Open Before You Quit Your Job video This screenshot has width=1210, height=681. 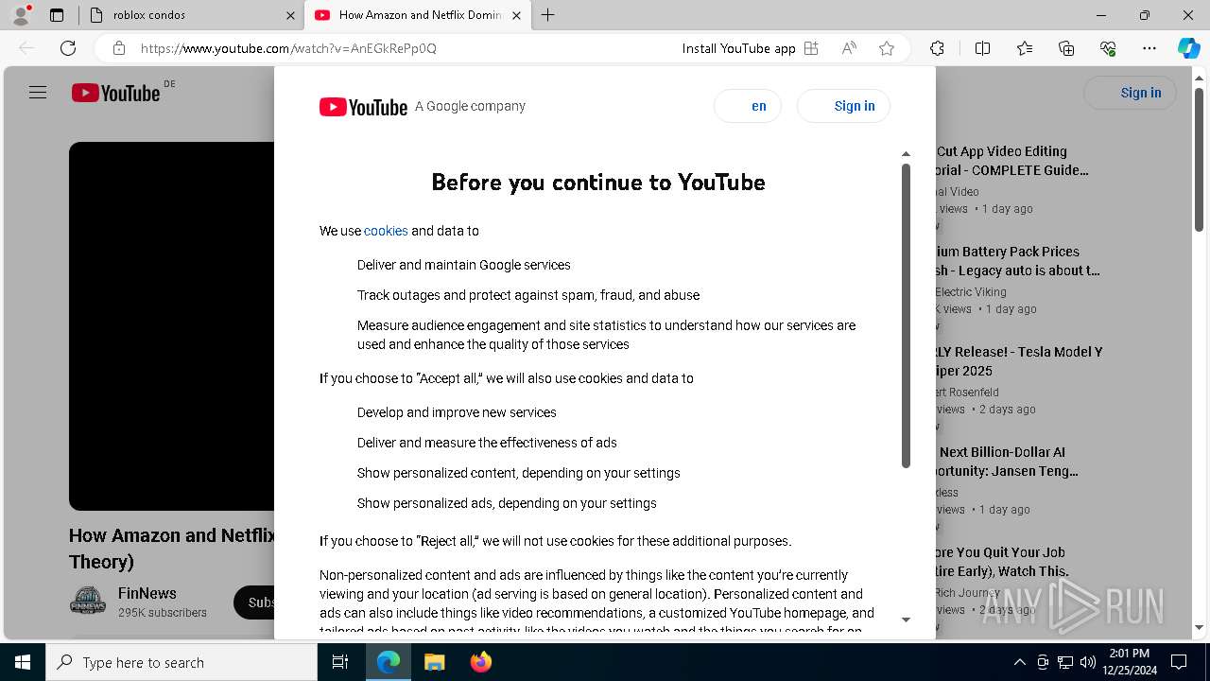click(x=1002, y=562)
